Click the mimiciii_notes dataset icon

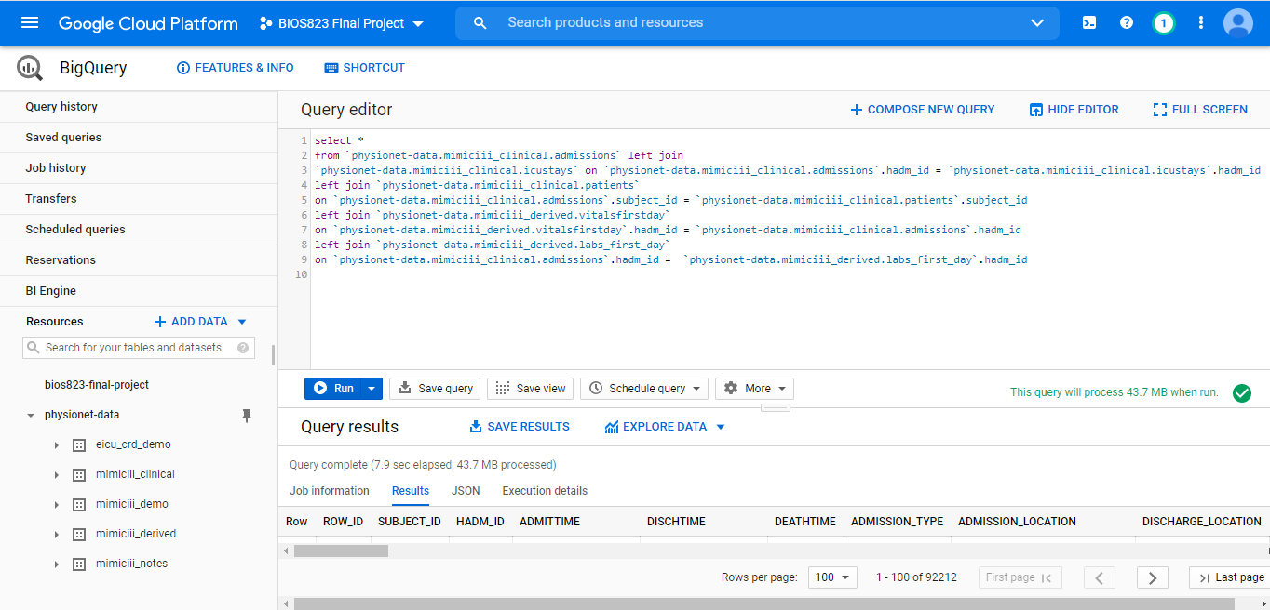(x=79, y=564)
